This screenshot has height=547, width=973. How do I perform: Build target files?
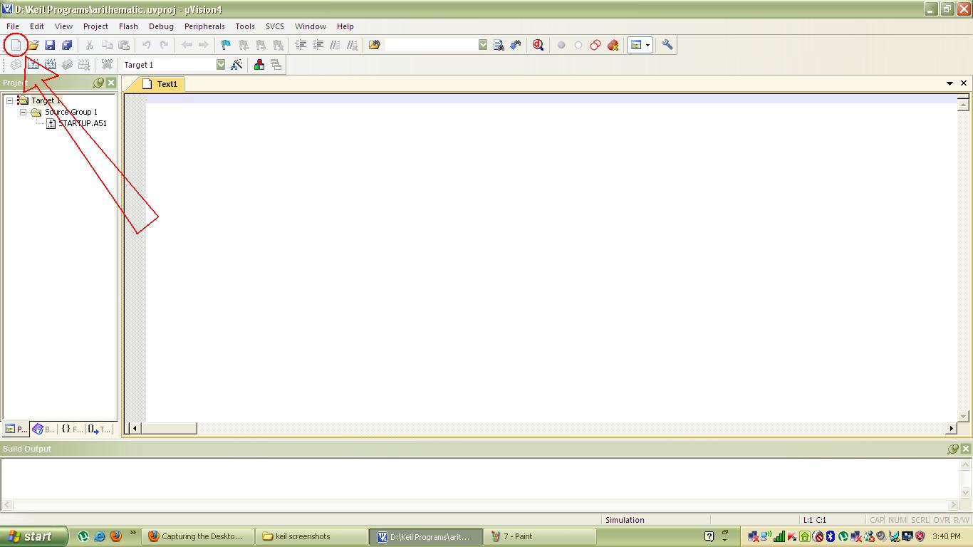click(x=33, y=65)
